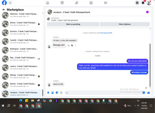Choose a sticker with the sticker icon
The width and height of the screenshot is (155, 113).
click(57, 93)
